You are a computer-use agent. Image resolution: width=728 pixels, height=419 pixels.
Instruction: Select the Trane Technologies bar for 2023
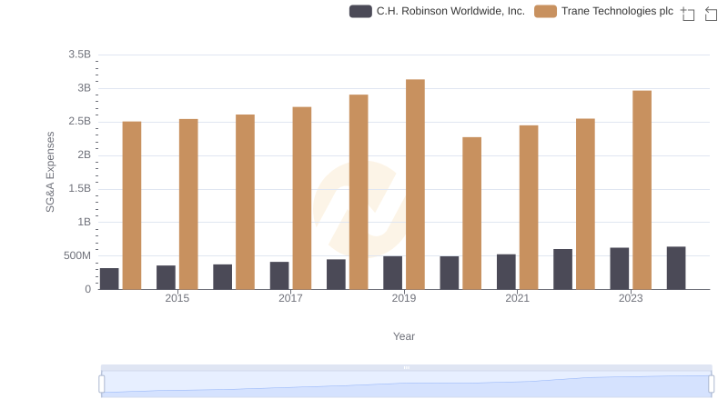(642, 190)
